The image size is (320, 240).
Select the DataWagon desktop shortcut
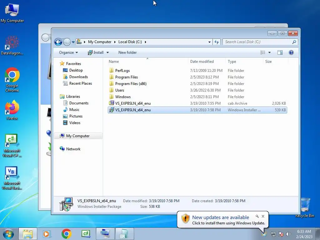(12, 45)
